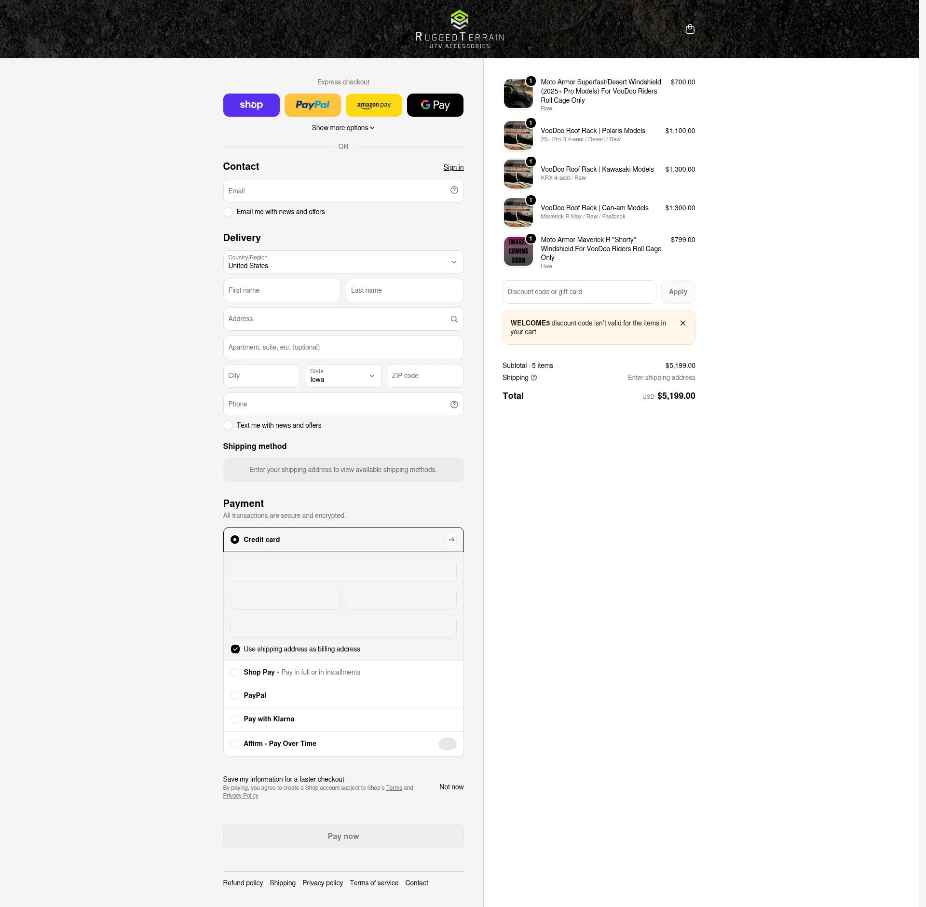Click the $5,199.00 total amount
The image size is (926, 907).
point(676,396)
